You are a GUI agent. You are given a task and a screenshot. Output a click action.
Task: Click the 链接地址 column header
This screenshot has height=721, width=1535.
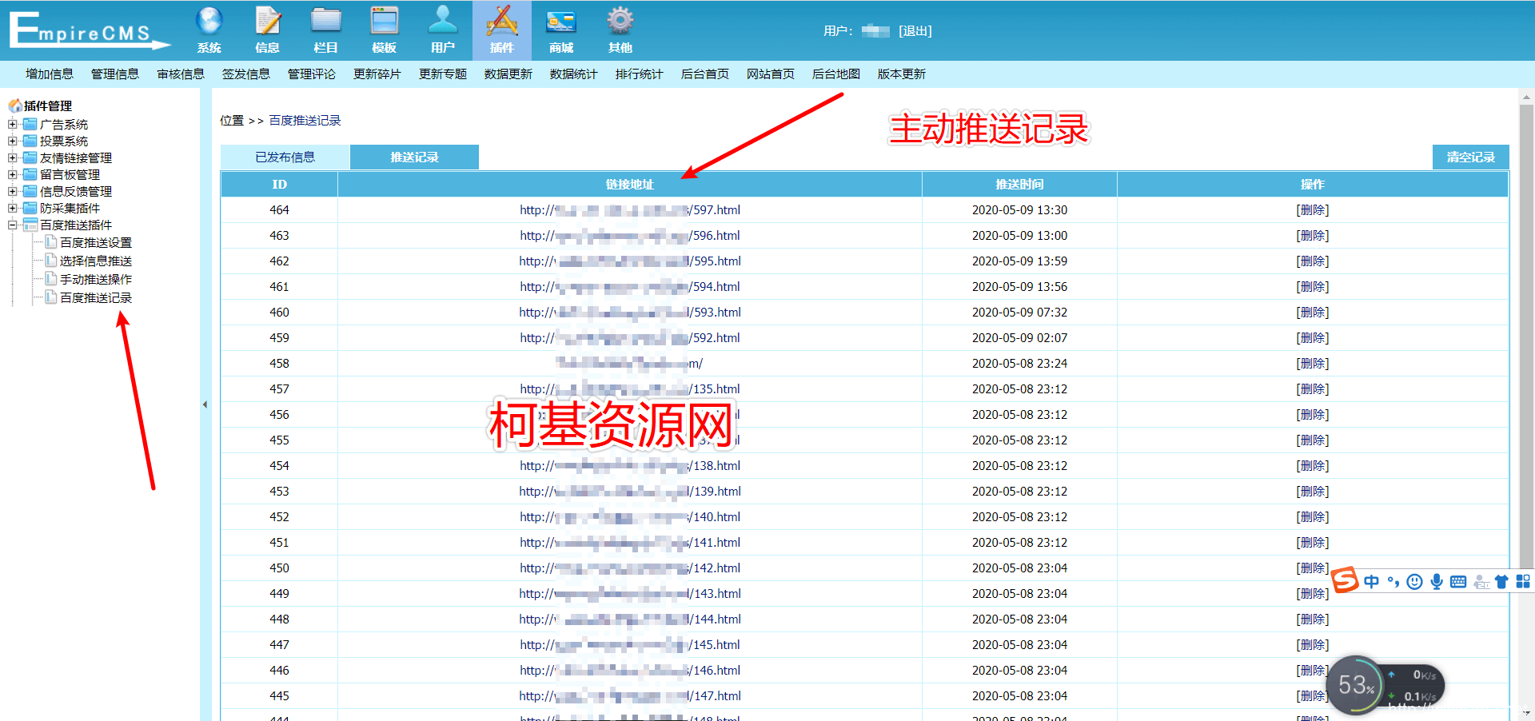coord(630,184)
